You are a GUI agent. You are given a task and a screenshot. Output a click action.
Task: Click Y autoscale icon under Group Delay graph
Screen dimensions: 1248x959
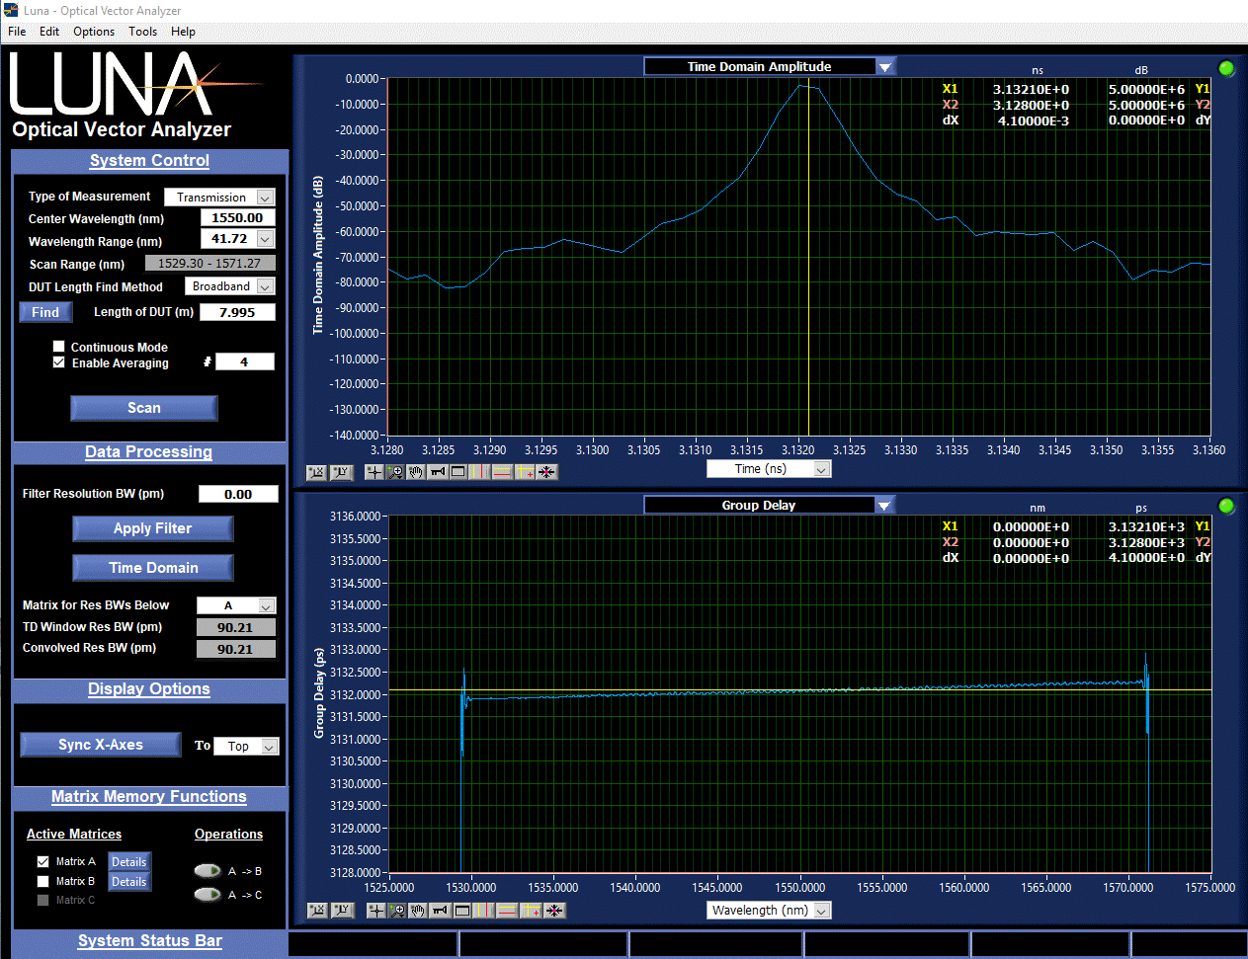coord(343,911)
